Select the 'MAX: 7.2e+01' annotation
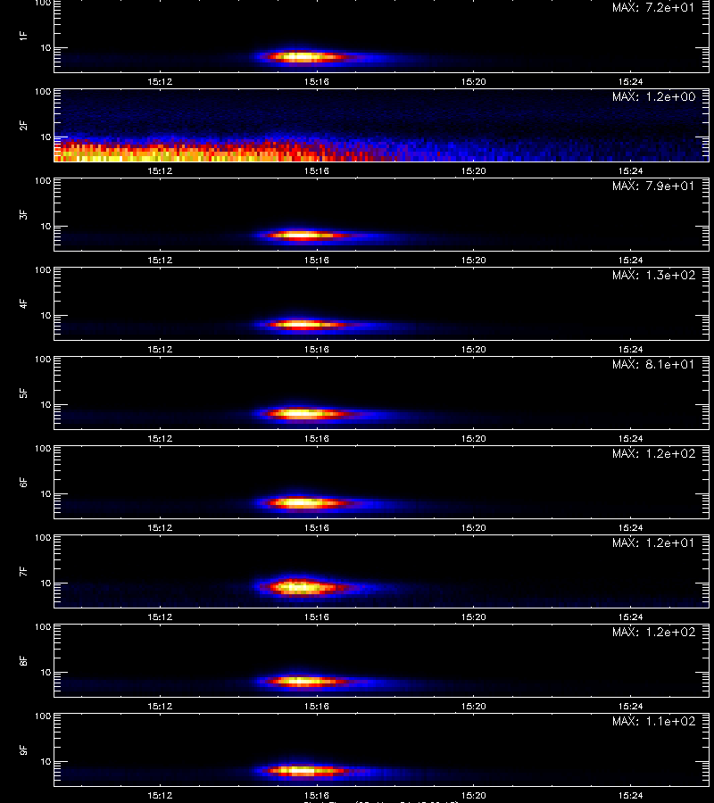The width and height of the screenshot is (714, 803). tap(653, 8)
